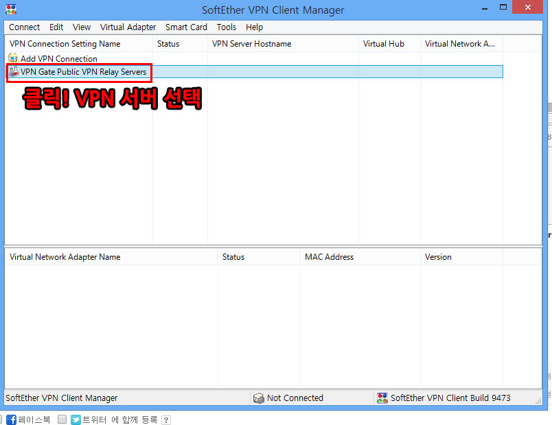Image resolution: width=552 pixels, height=425 pixels.
Task: Sort by Virtual Network A... column
Action: pos(461,44)
